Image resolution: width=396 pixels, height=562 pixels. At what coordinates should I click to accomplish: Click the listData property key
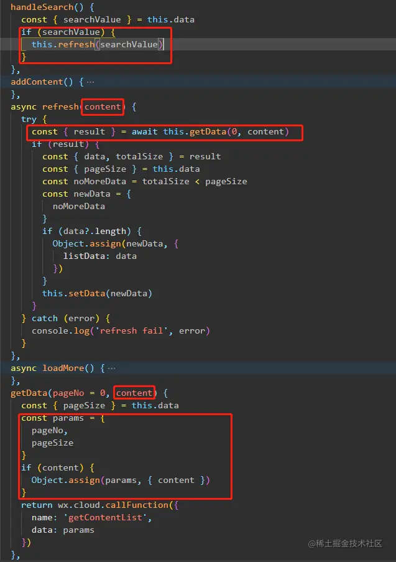coord(84,256)
